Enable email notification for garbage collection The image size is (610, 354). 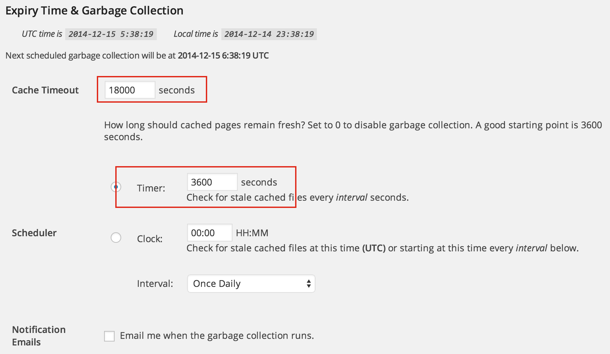tap(109, 336)
